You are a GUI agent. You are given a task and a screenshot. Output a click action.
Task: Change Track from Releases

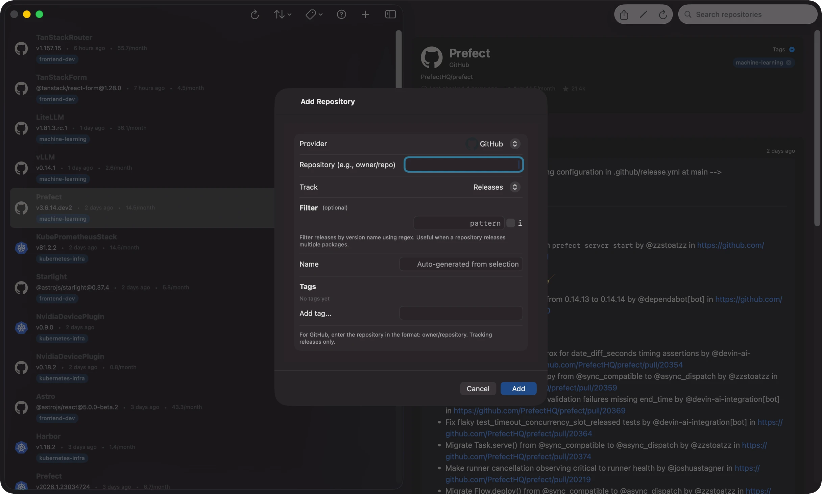point(514,187)
